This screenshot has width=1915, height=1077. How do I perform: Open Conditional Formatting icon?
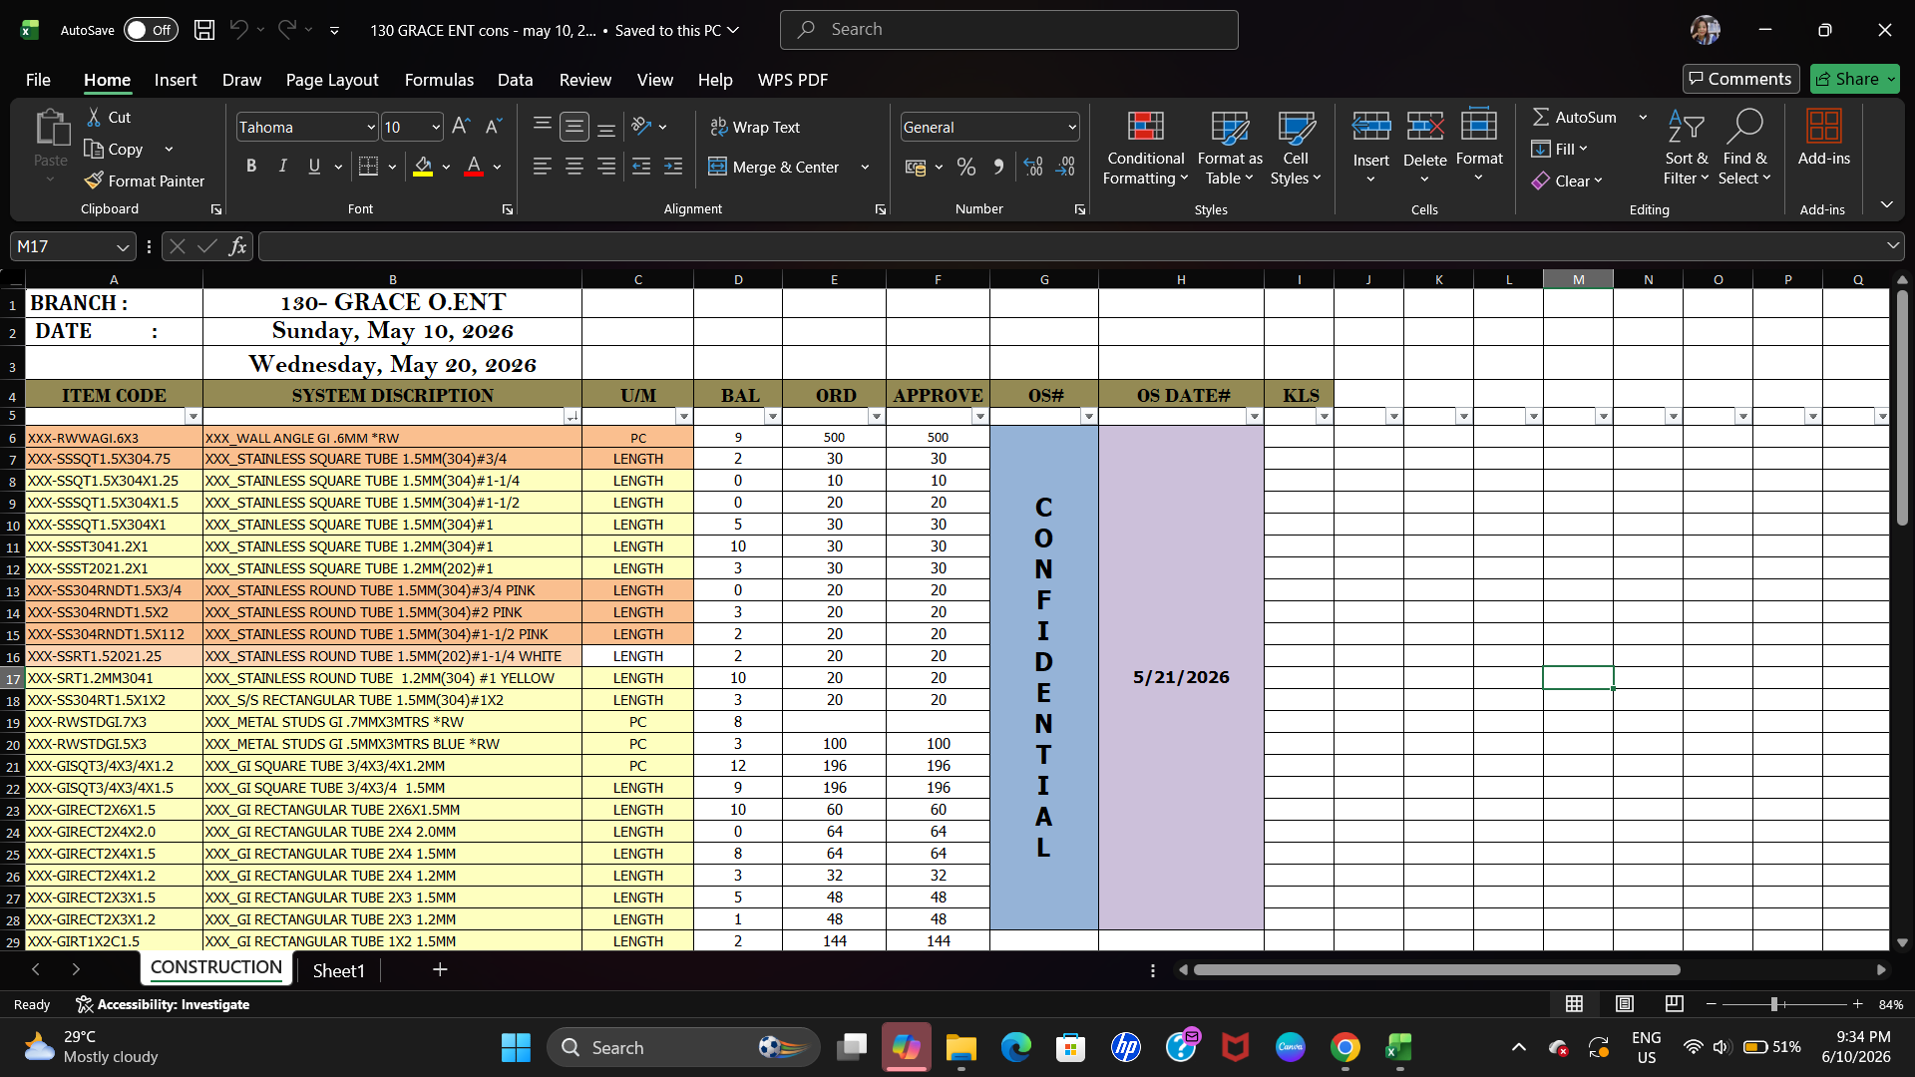coord(1145,126)
